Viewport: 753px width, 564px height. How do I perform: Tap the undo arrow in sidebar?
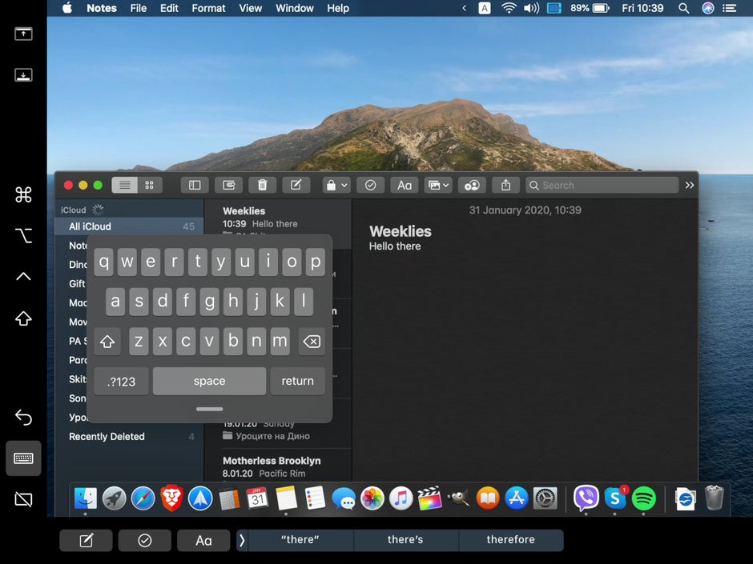click(23, 417)
